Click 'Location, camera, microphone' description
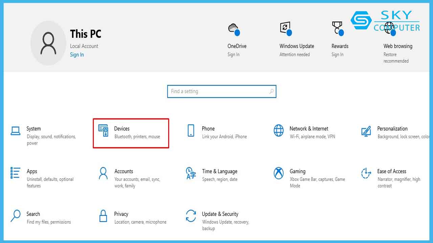 140,222
